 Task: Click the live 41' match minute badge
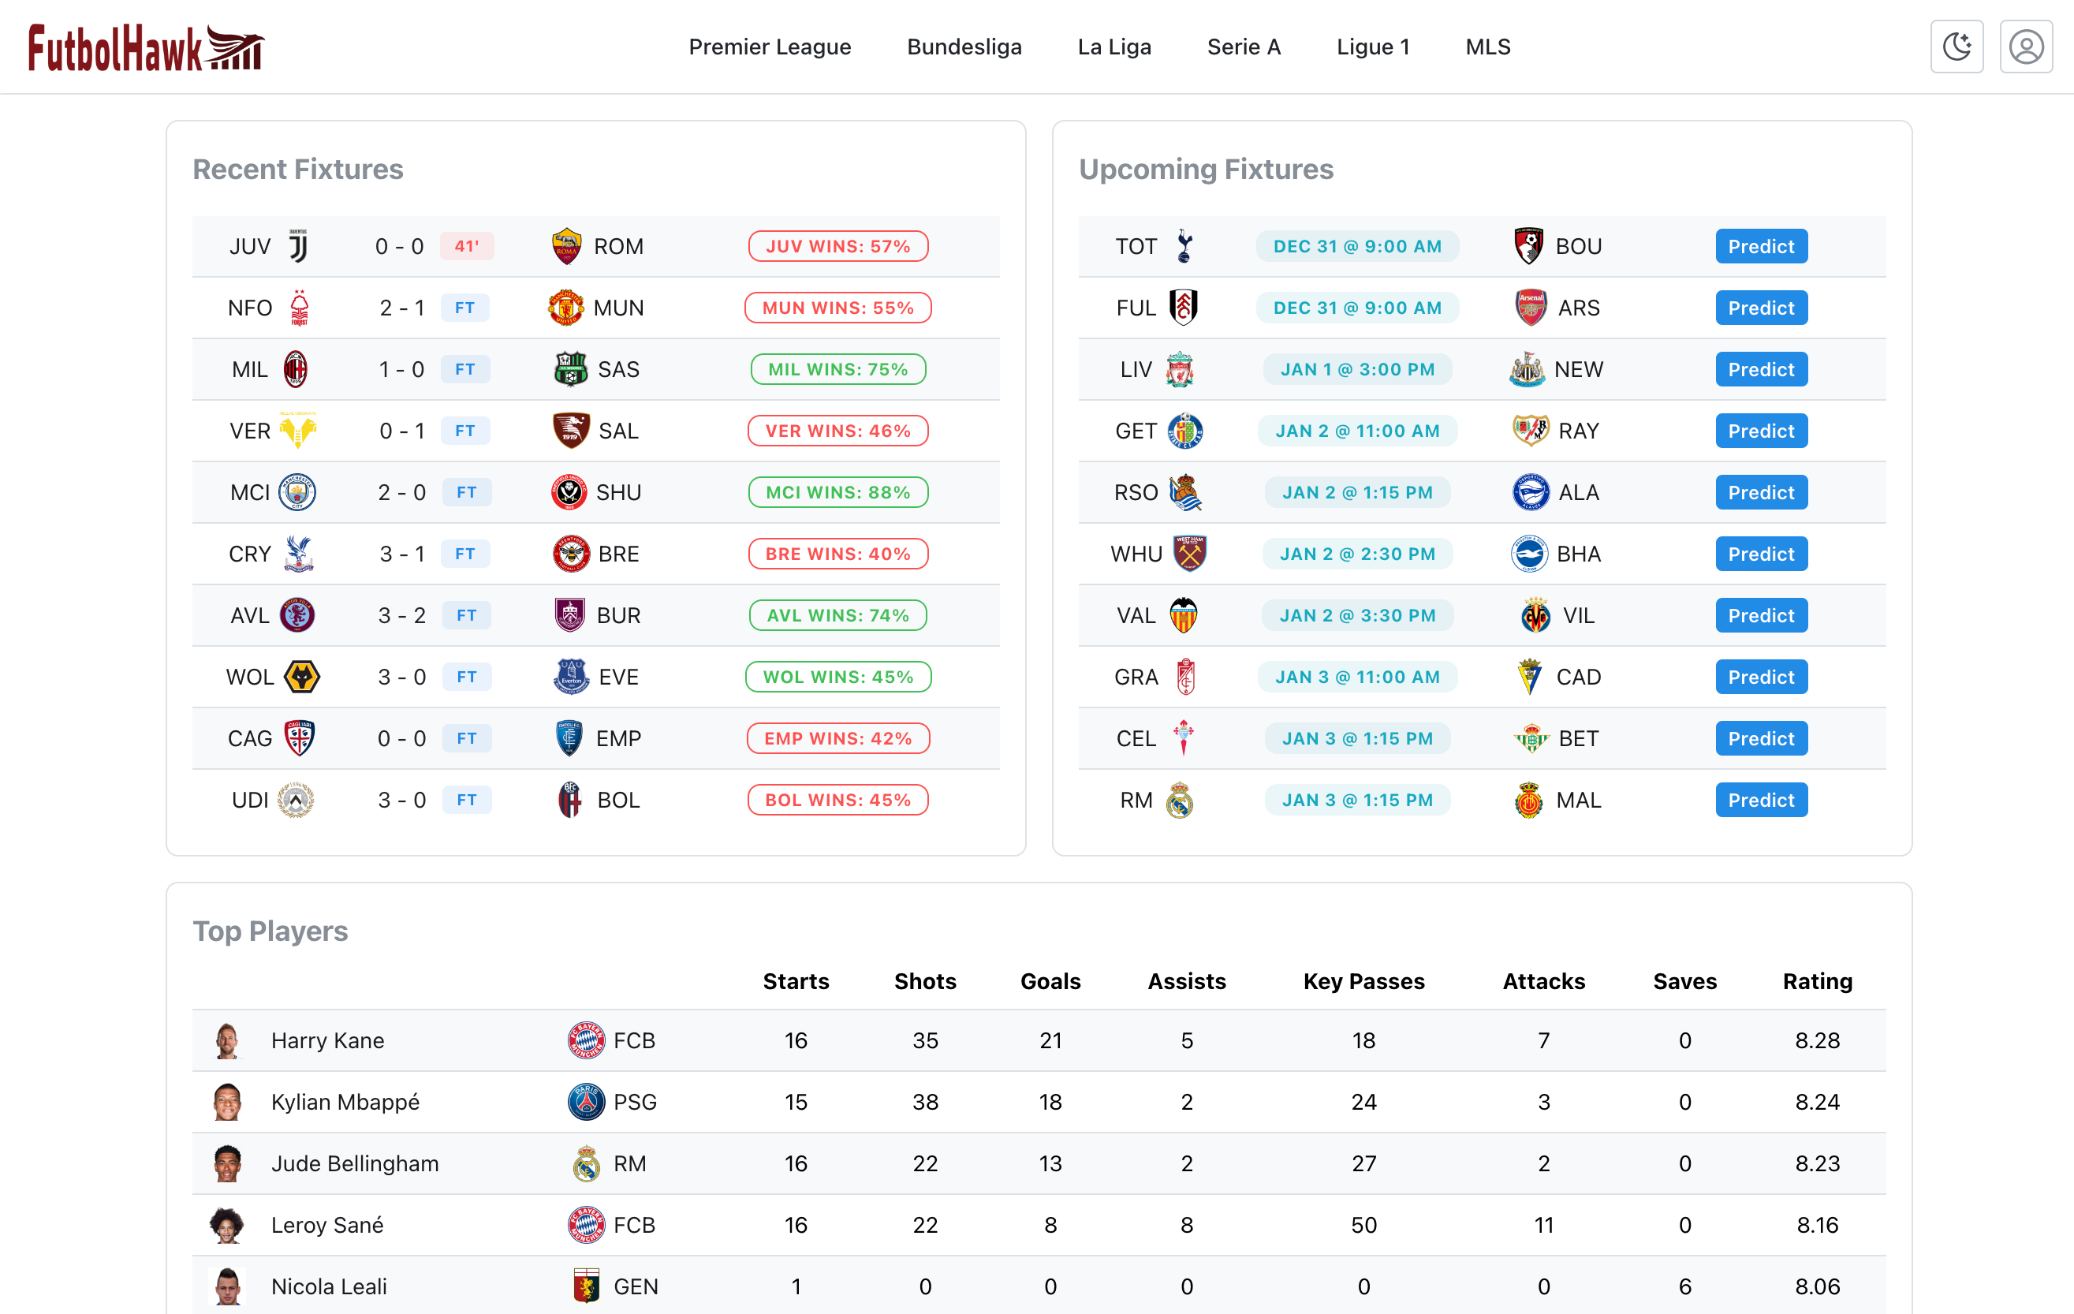[x=466, y=246]
